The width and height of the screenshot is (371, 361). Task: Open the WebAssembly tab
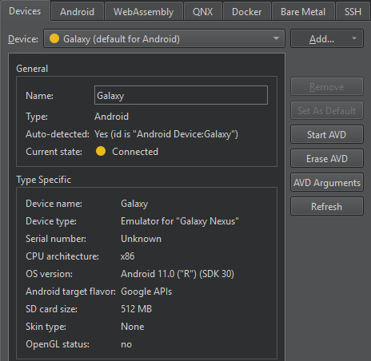click(x=144, y=12)
